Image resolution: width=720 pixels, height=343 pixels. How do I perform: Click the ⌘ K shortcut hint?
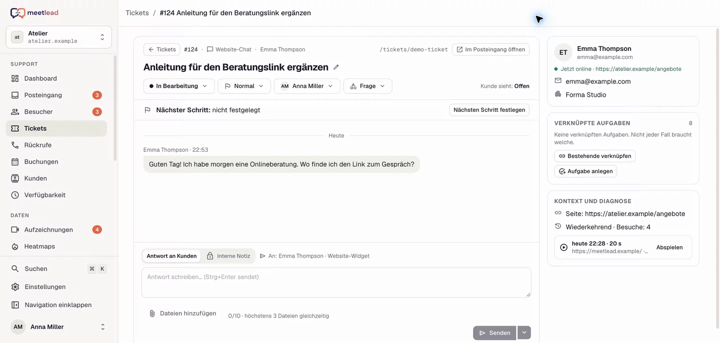pos(97,269)
